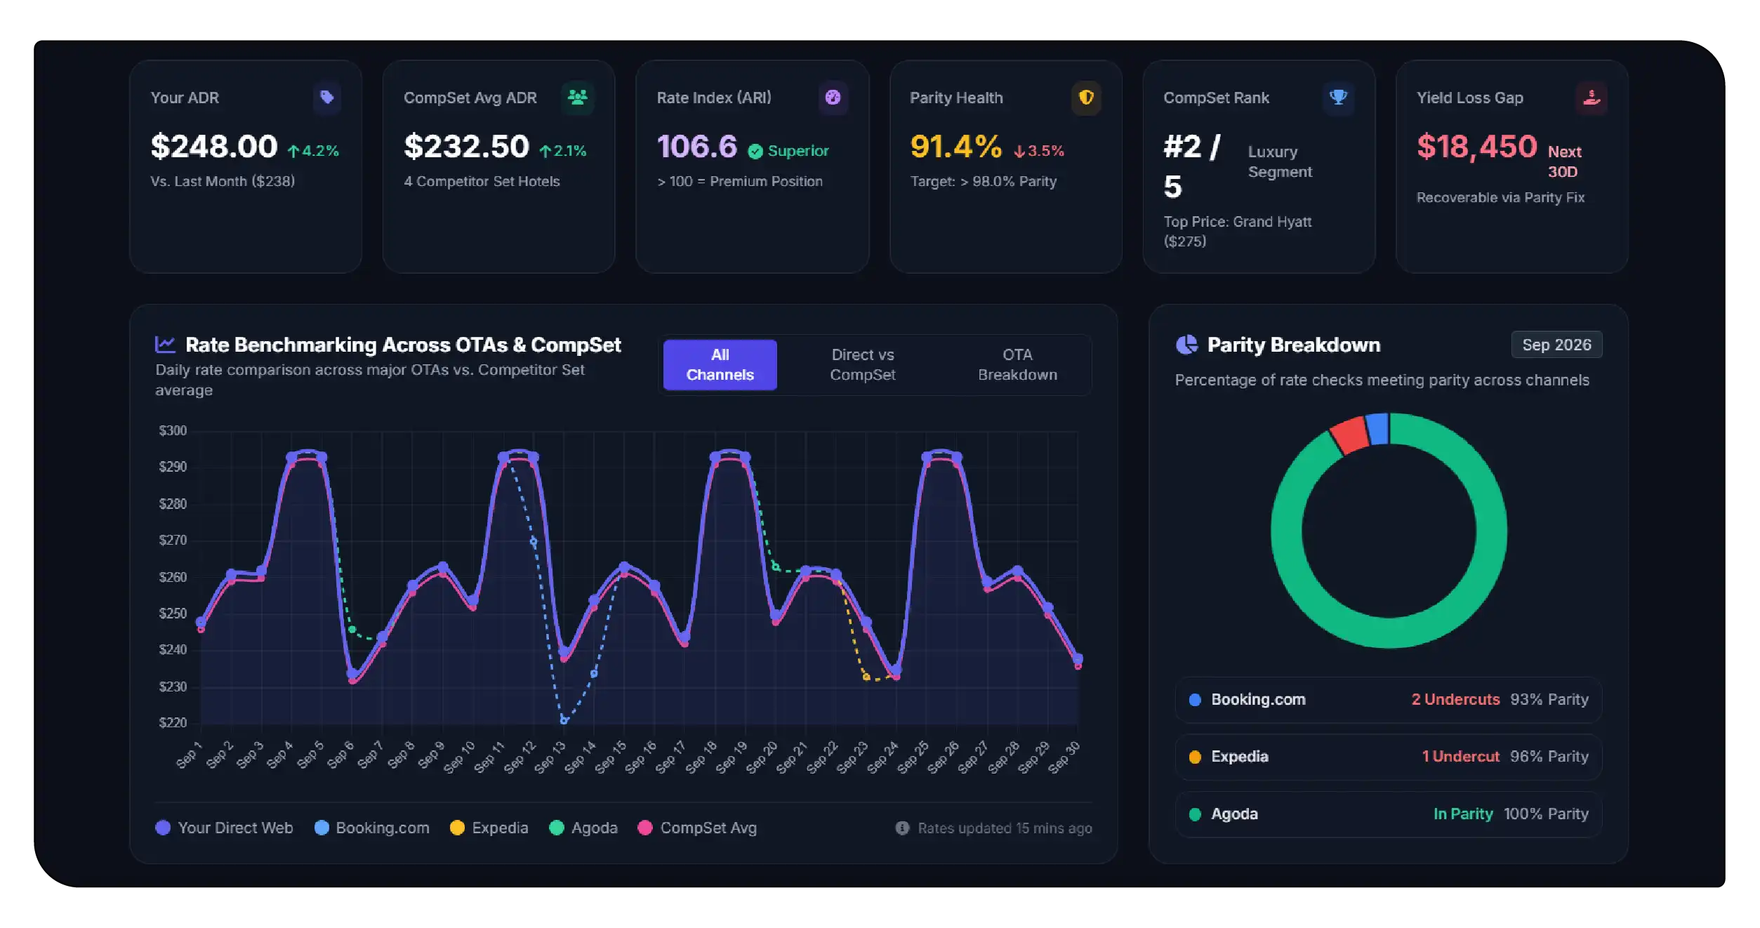Click the 'Luxury Segment' label
This screenshot has height=928, width=1760.
[x=1280, y=162]
